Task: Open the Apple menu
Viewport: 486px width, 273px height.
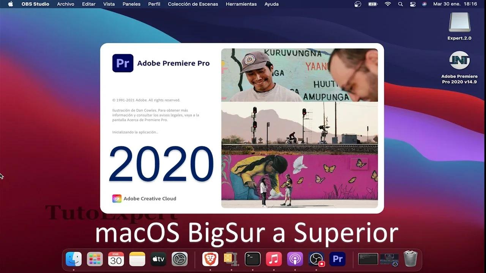Action: 10,4
